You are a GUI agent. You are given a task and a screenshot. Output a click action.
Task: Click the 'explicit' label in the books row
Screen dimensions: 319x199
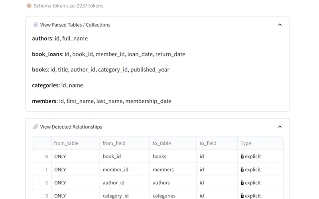click(253, 156)
